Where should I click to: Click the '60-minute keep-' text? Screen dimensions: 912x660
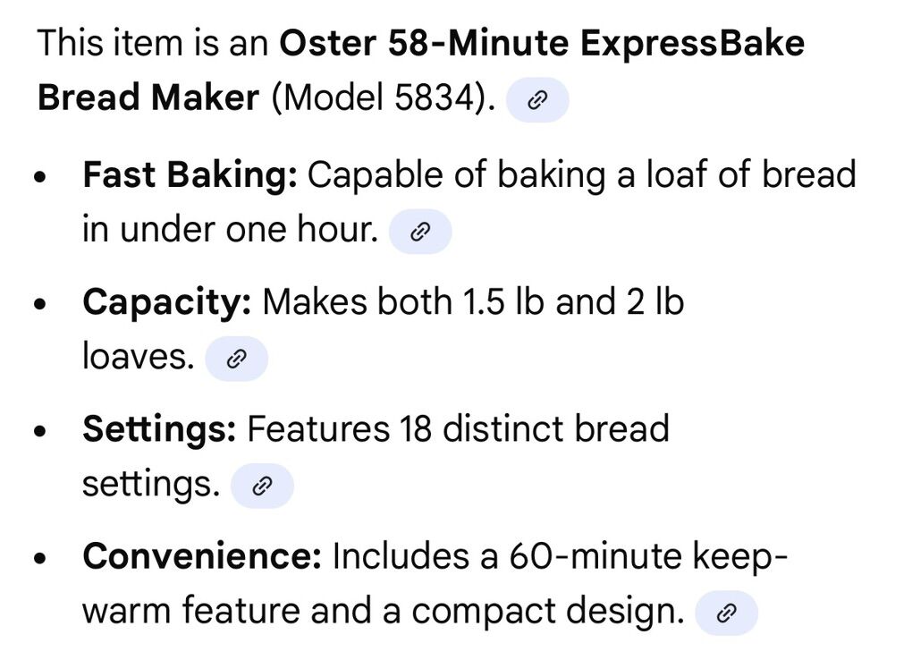point(649,557)
